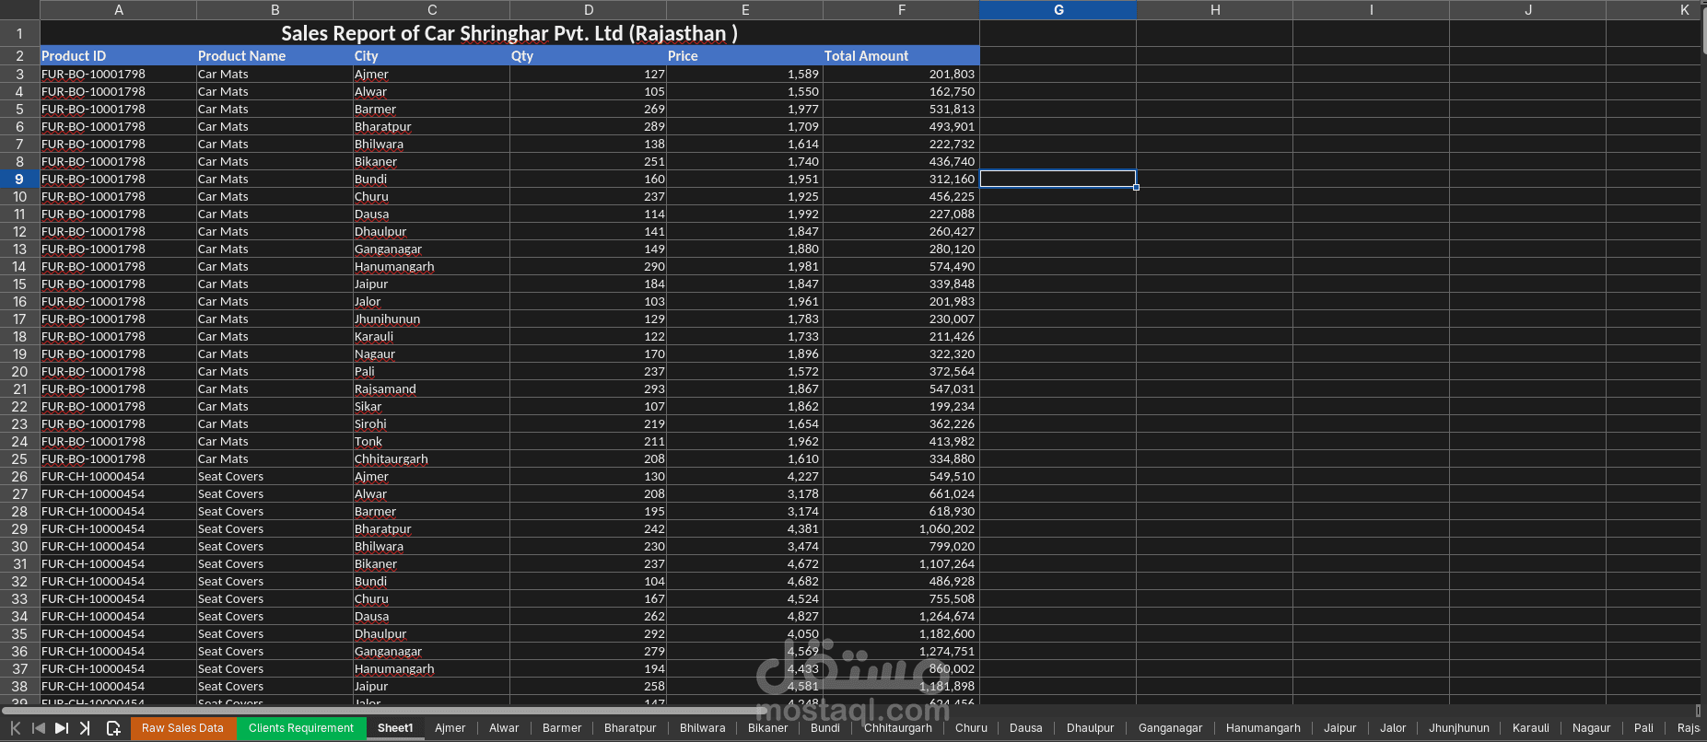Select the Total Amount cell '1,060,202'

pyautogui.click(x=902, y=529)
